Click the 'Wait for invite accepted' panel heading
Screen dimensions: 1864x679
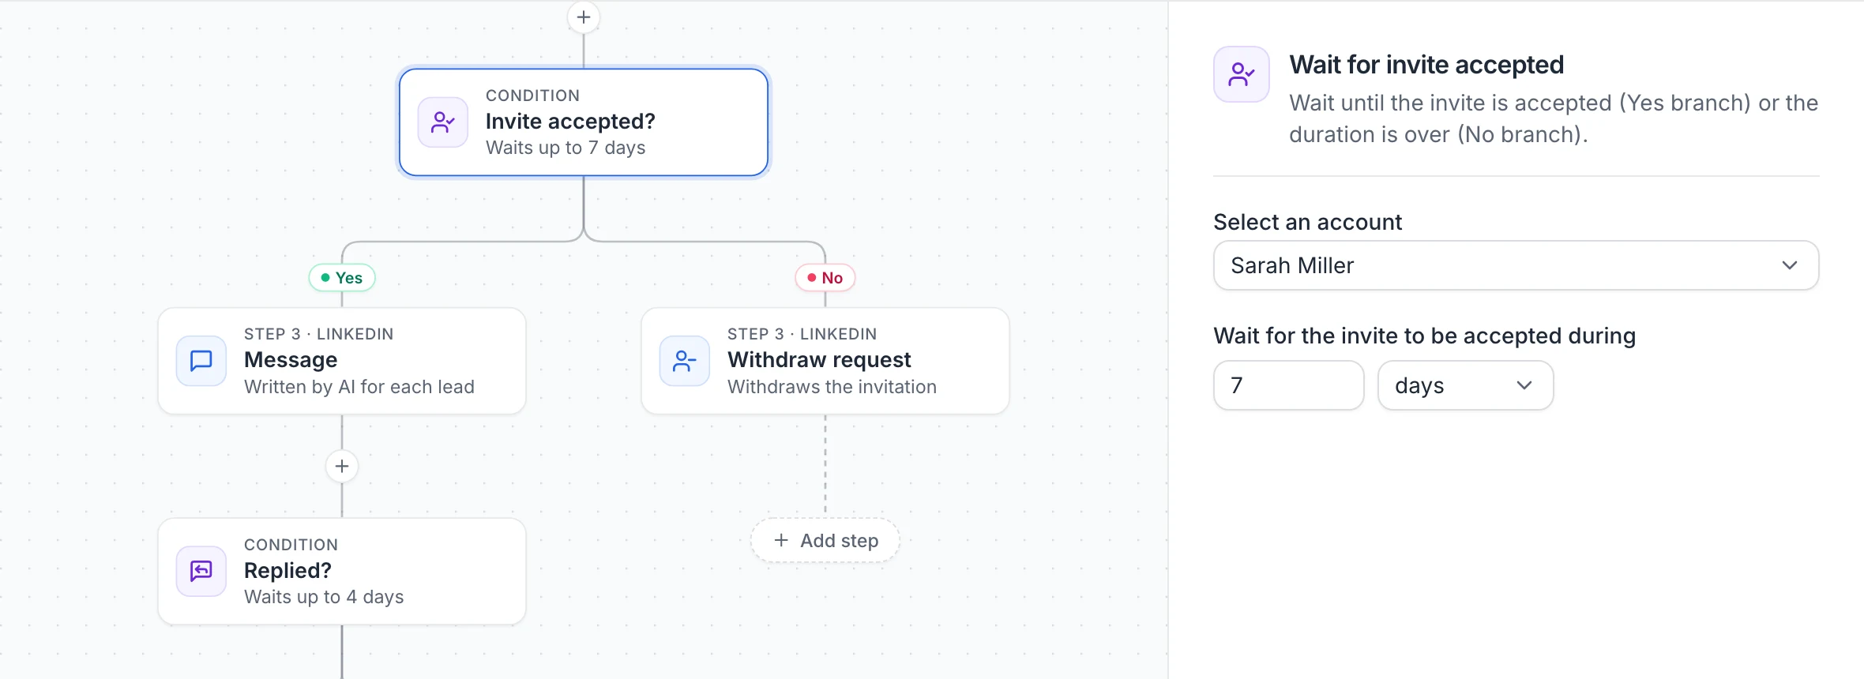(1426, 65)
